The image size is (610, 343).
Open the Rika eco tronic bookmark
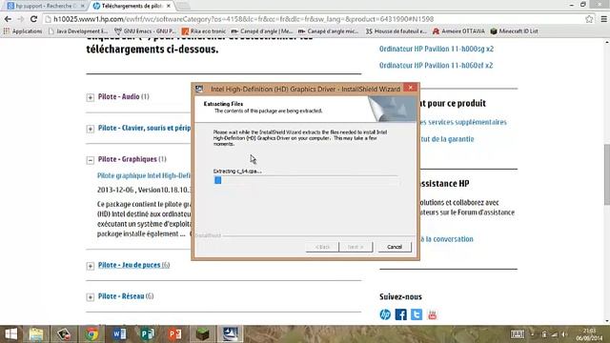(x=203, y=31)
